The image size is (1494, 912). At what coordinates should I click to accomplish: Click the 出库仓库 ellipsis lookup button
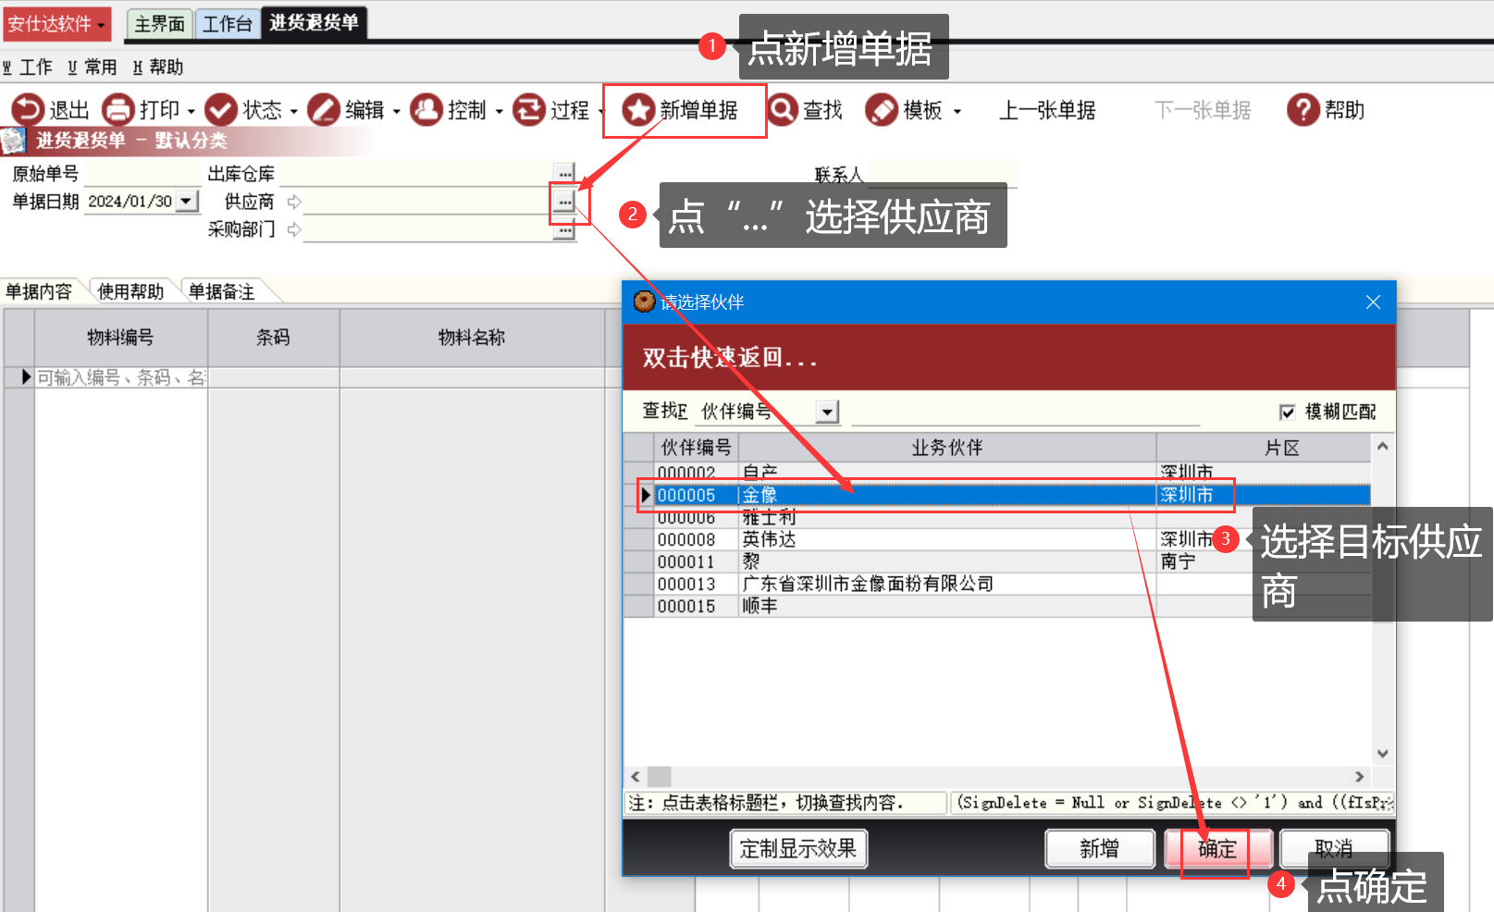tap(564, 173)
